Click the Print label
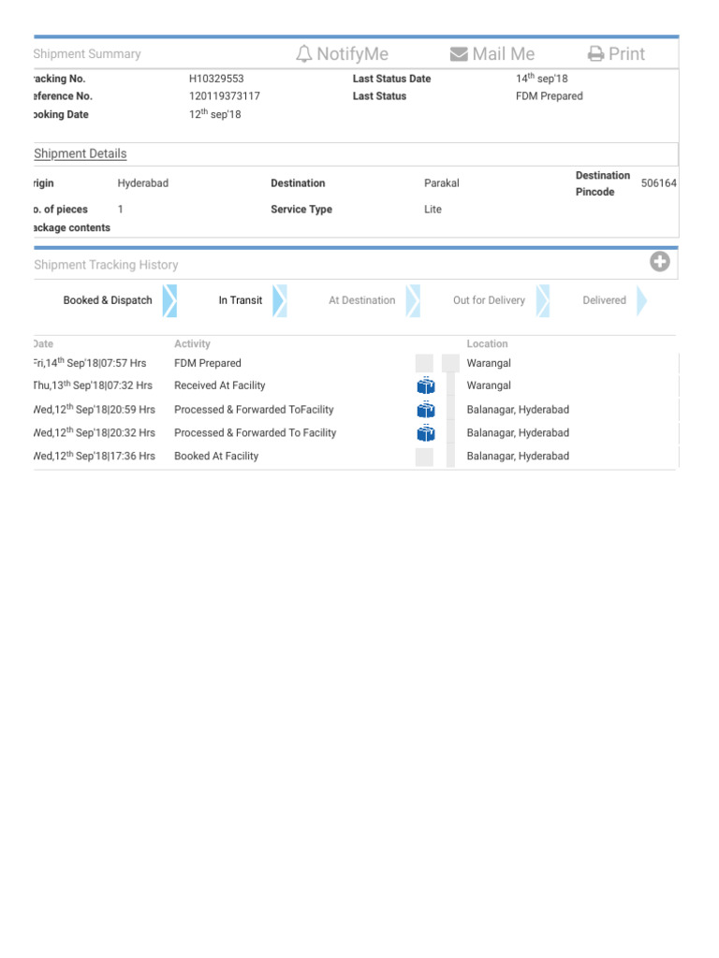Image resolution: width=719 pixels, height=958 pixels. 626,53
